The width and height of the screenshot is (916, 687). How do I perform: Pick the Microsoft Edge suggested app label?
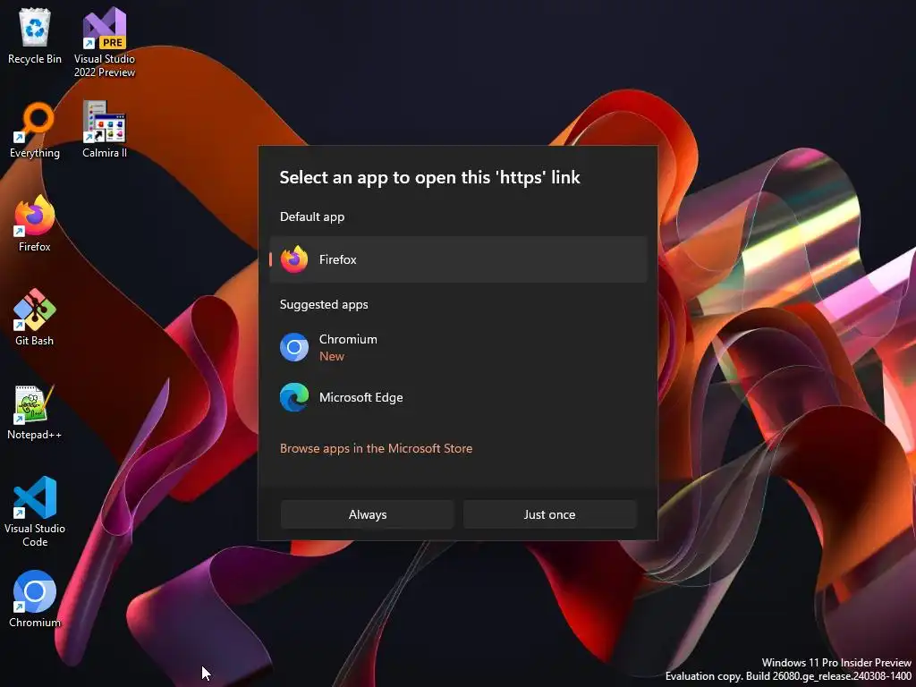[x=361, y=398]
